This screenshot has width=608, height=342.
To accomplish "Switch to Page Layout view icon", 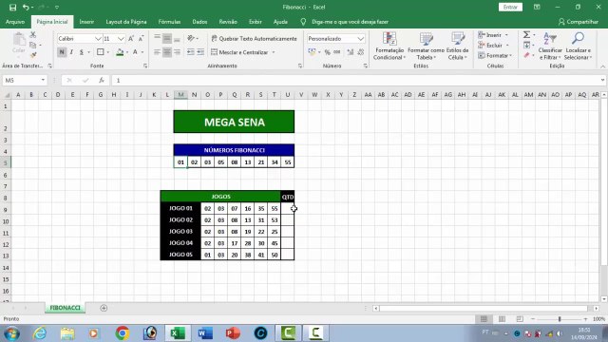I will (x=502, y=319).
